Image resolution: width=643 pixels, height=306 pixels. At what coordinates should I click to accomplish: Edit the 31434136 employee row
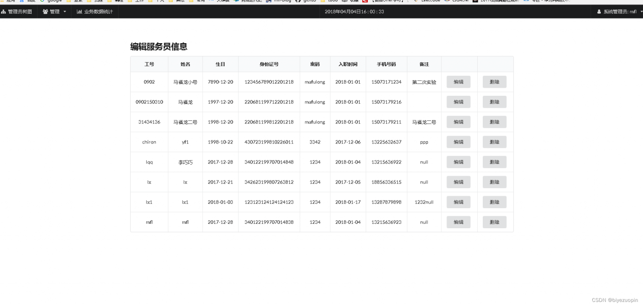tap(459, 122)
